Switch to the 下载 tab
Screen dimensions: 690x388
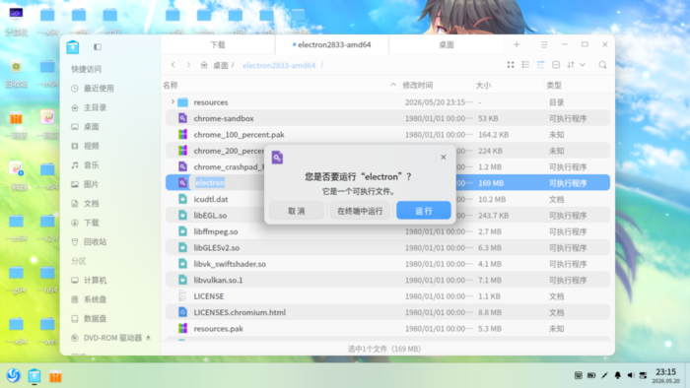tap(218, 45)
